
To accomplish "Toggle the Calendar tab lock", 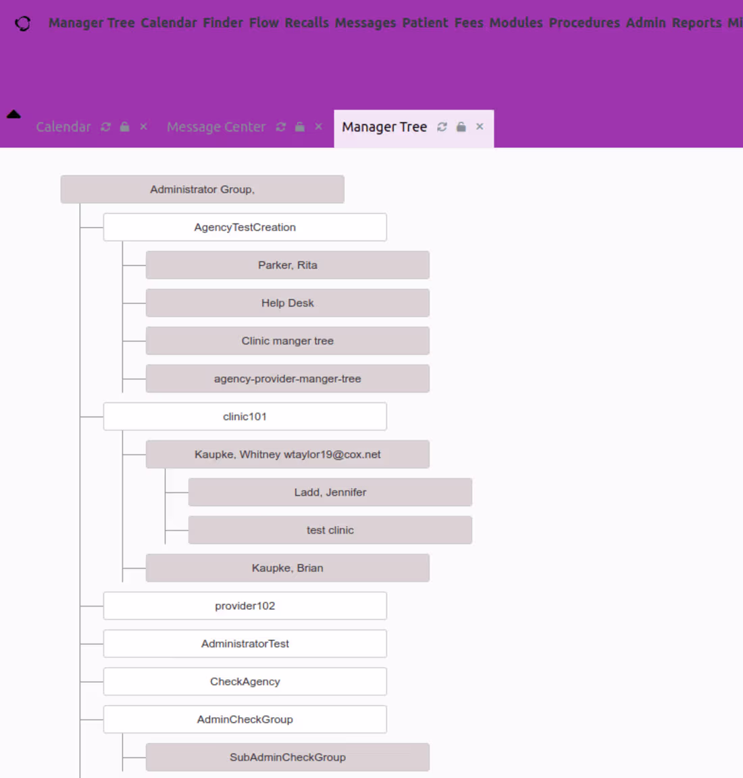I will pos(124,126).
